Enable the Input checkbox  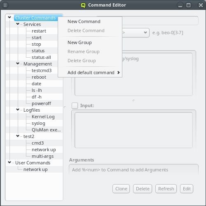click(x=75, y=105)
